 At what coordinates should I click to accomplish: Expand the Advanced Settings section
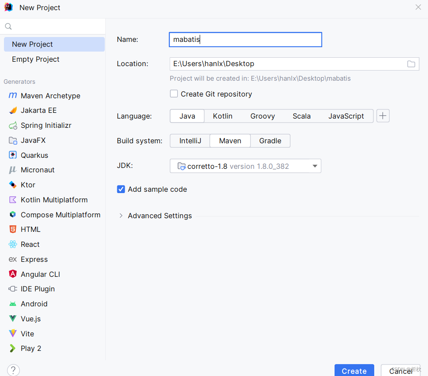click(121, 216)
